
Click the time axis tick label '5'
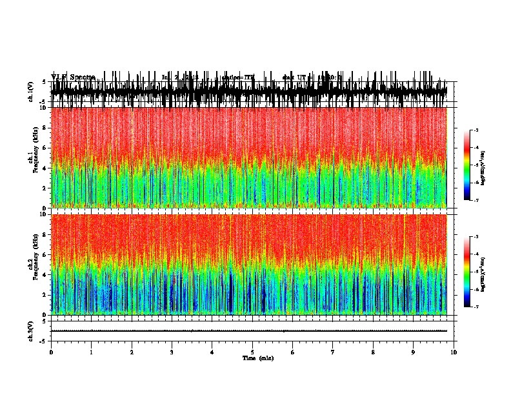252,352
